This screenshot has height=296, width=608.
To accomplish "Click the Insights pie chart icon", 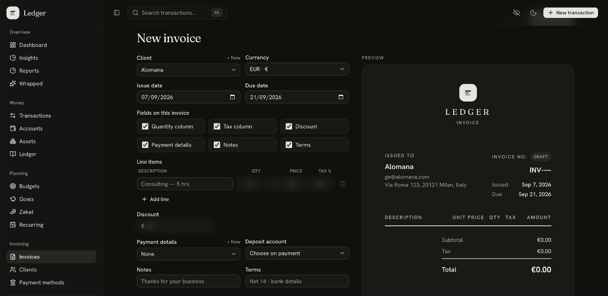I will click(x=13, y=58).
